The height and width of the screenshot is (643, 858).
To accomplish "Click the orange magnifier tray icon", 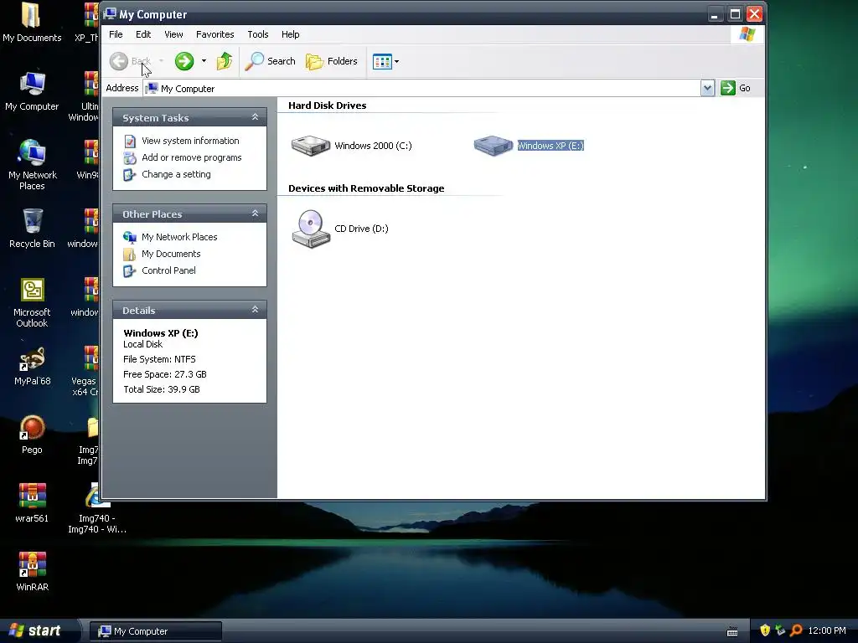I will coord(796,630).
